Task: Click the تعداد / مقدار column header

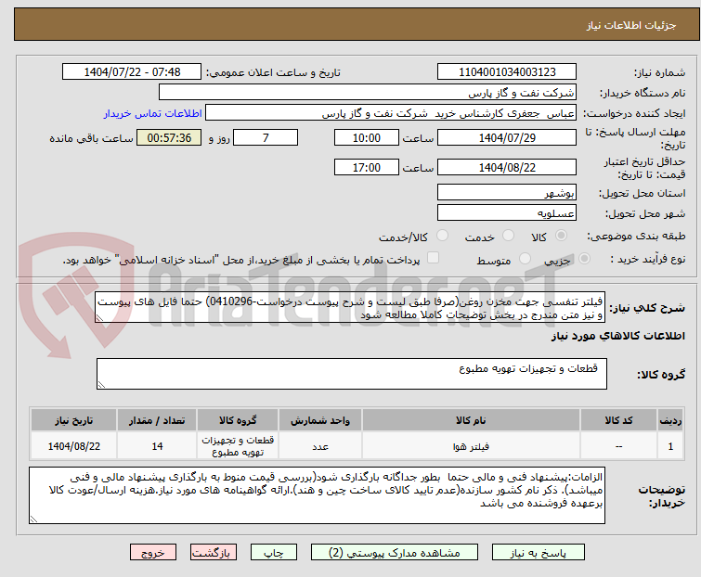Action: coord(157,420)
